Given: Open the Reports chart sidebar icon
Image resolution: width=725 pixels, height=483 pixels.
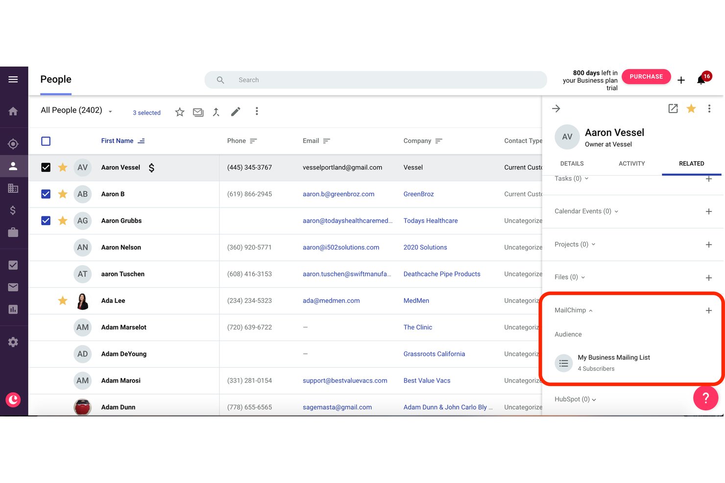Looking at the screenshot, I should 13,309.
